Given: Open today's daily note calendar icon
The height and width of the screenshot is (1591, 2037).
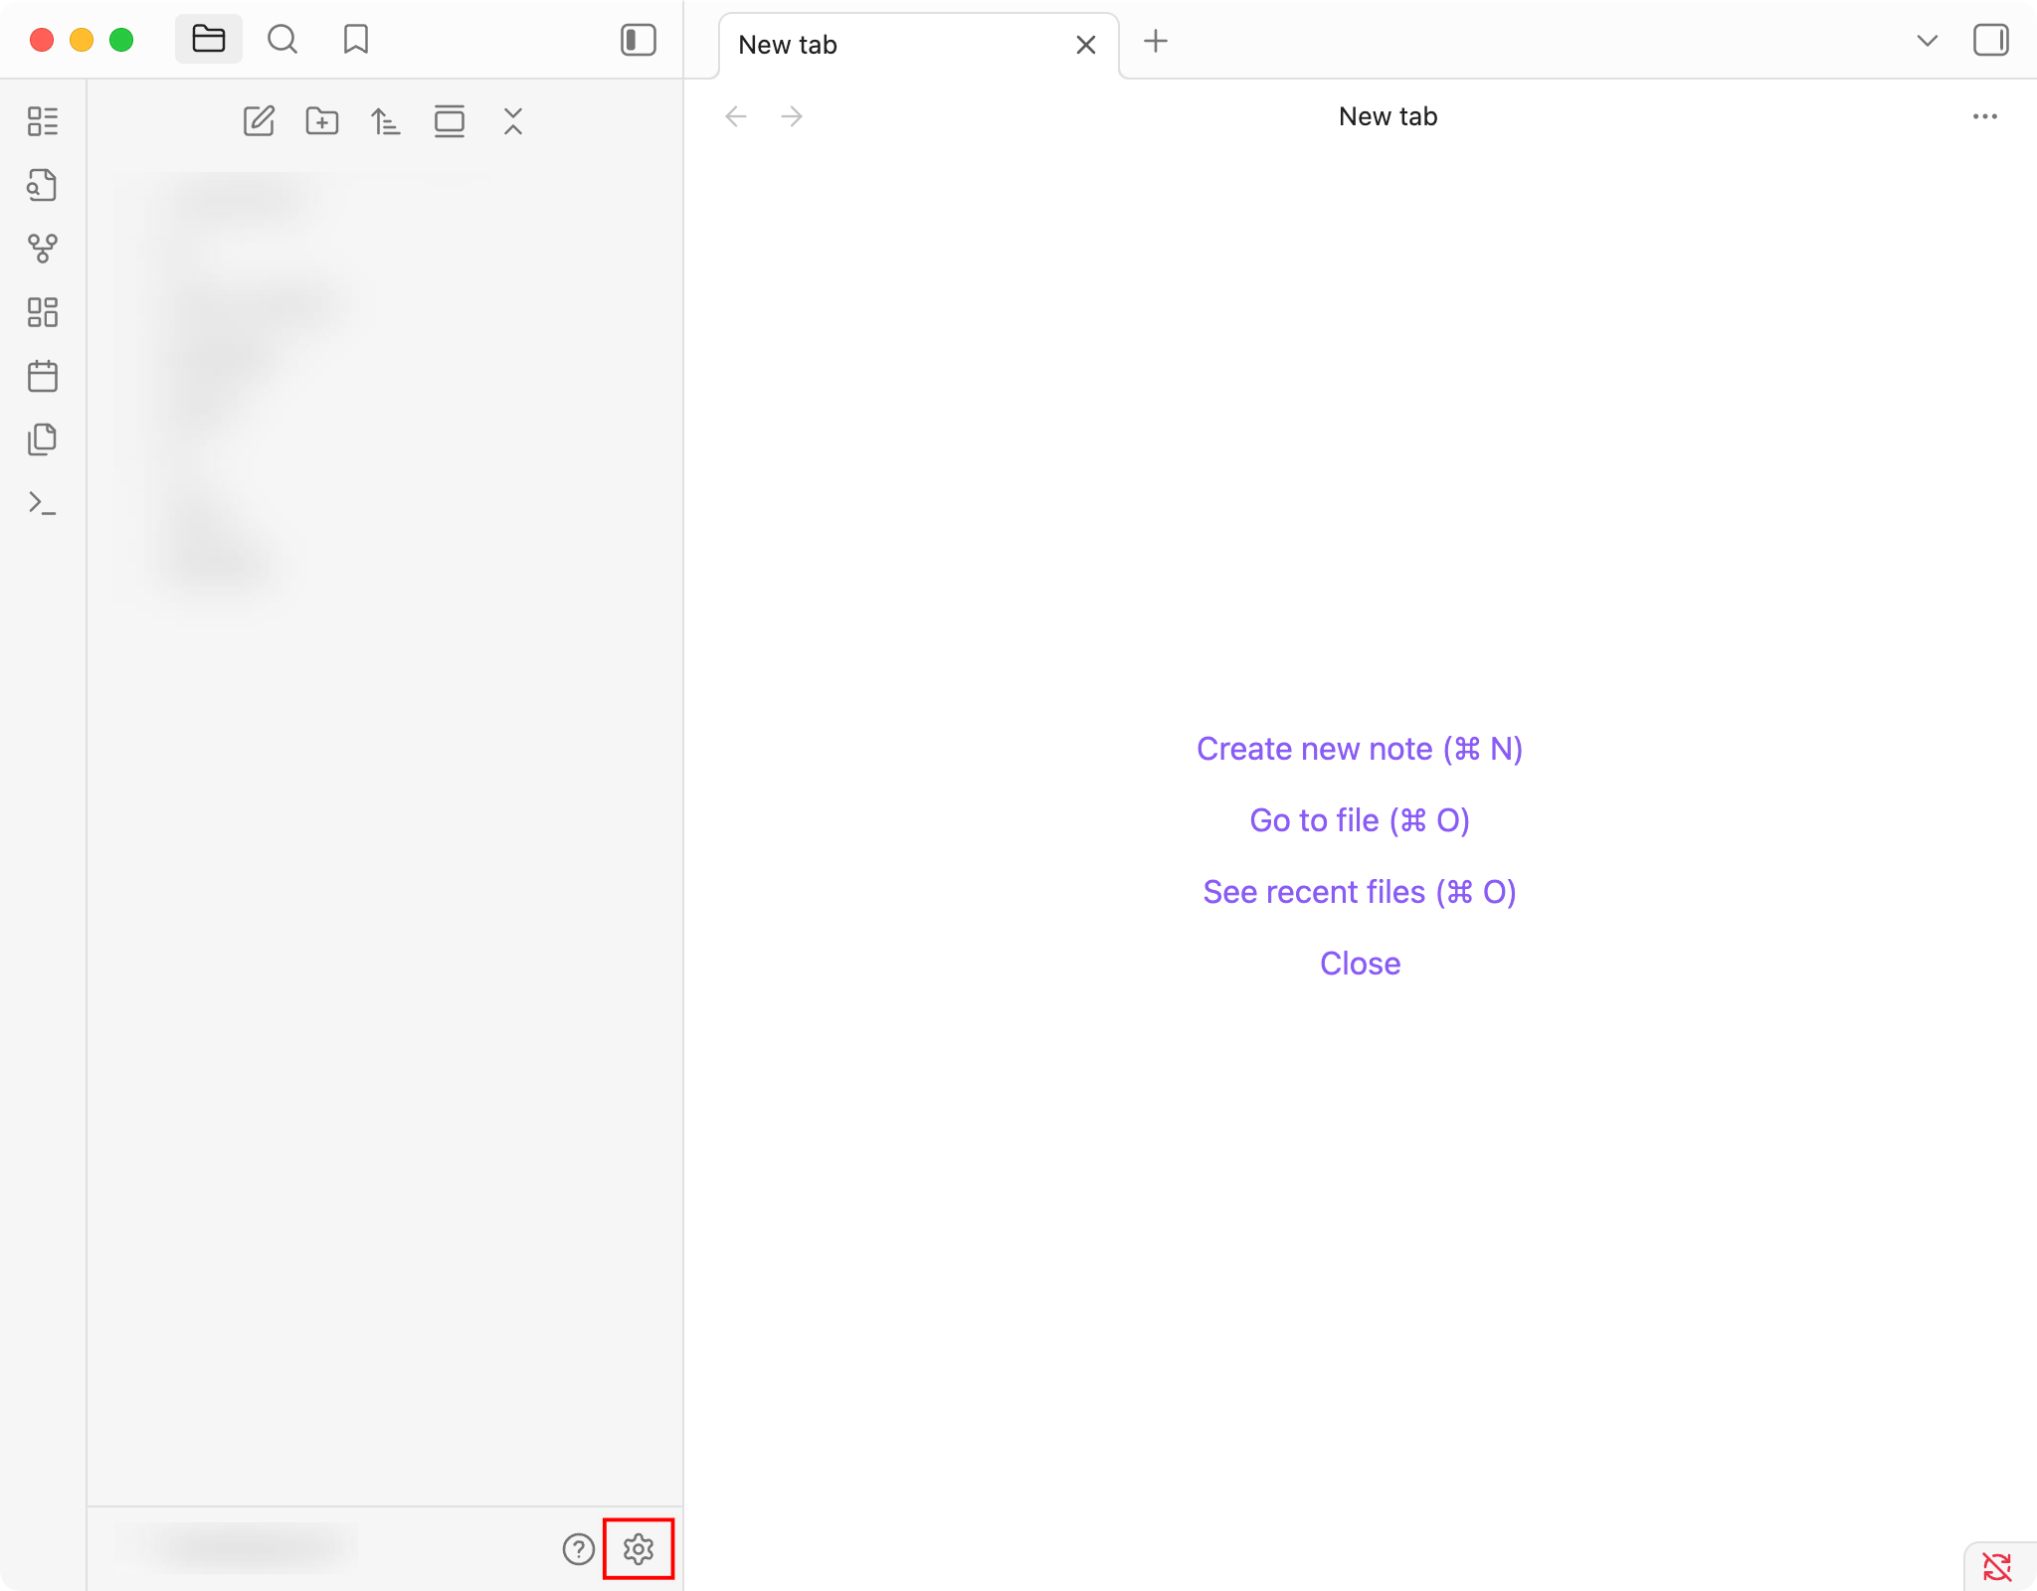Looking at the screenshot, I should [43, 376].
